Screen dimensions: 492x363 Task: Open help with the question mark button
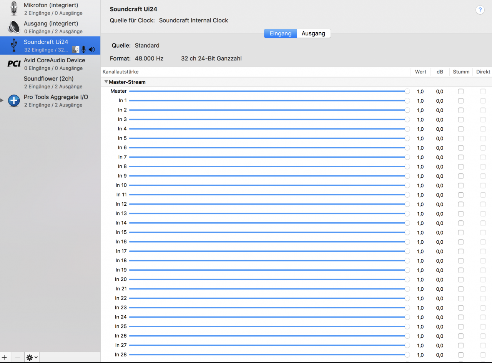tap(480, 10)
